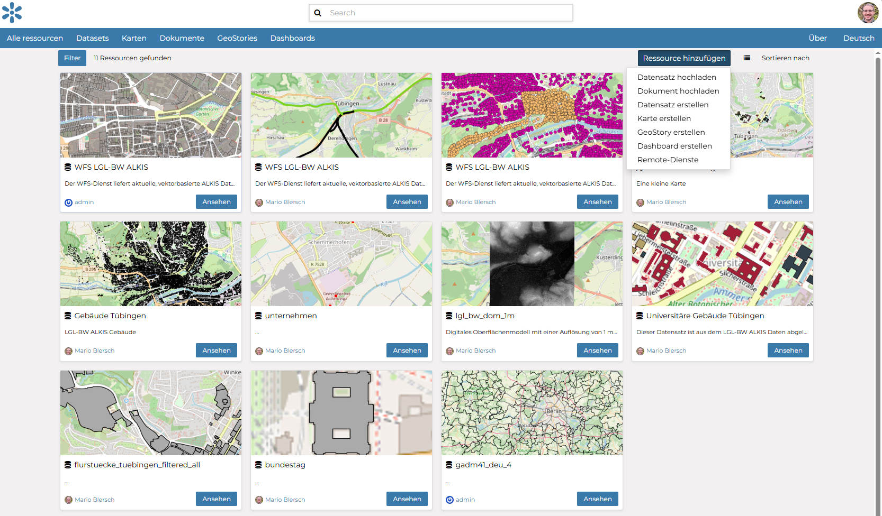
Task: Click the GeoNode logo icon
Action: 12,13
